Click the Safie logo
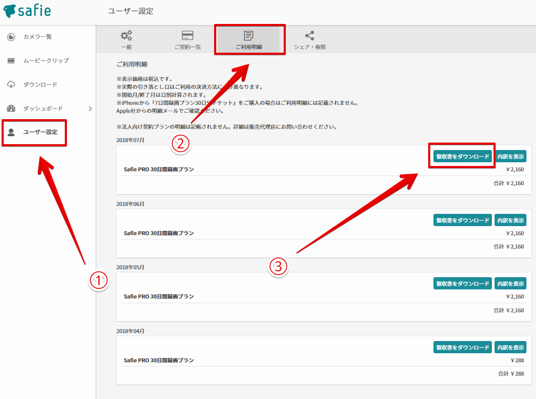The height and width of the screenshot is (399, 536). [27, 11]
